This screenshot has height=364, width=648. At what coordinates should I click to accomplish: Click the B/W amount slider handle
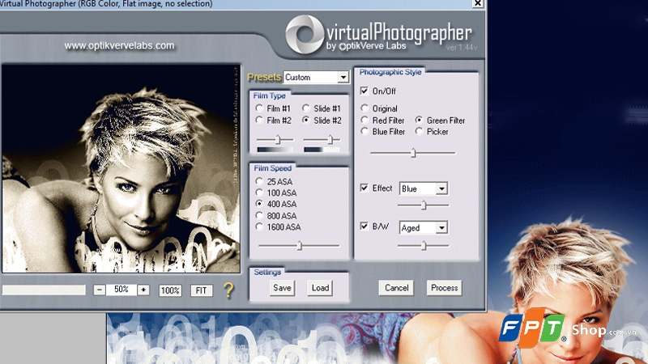(x=424, y=246)
